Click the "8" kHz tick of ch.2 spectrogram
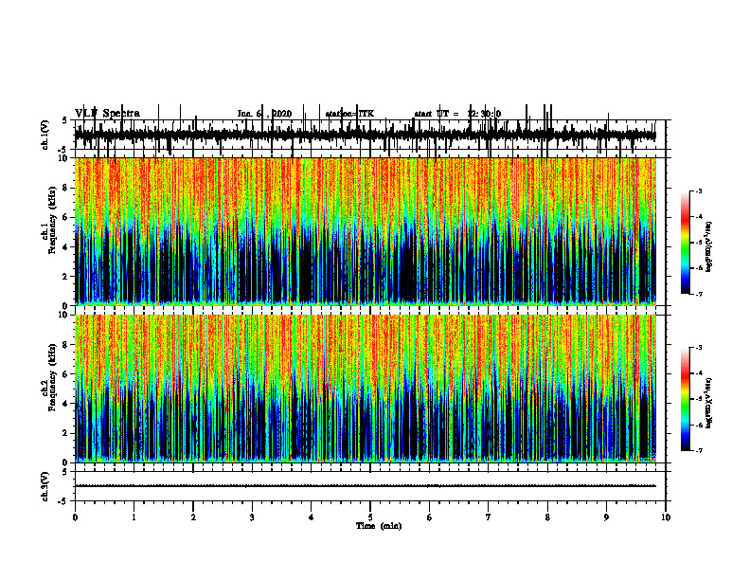Image resolution: width=750 pixels, height=580 pixels. 65,345
